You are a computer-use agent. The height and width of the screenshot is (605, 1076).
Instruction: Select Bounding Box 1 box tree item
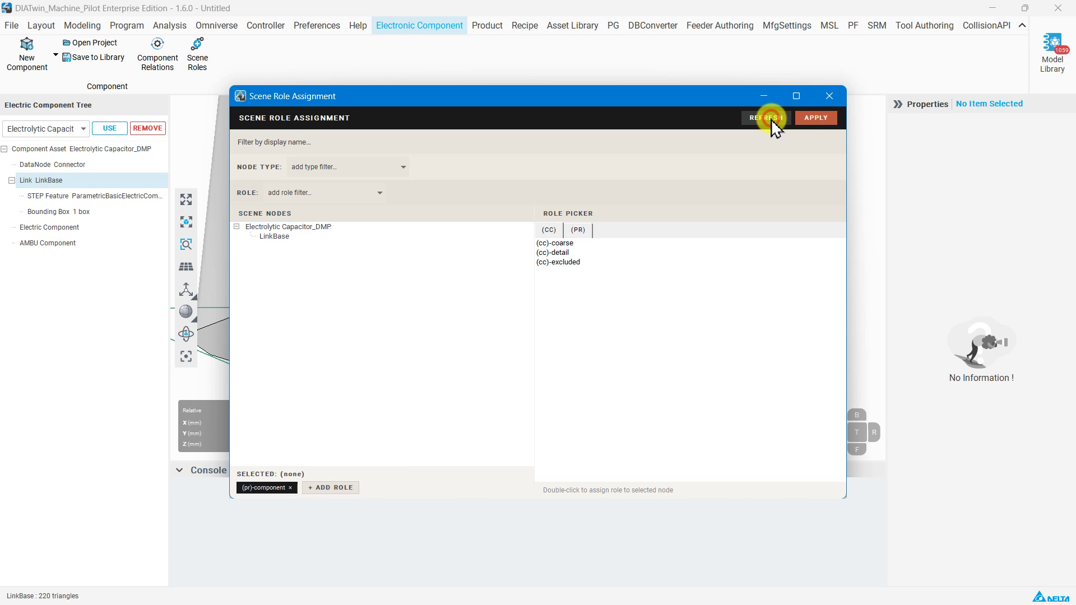pyautogui.click(x=58, y=212)
